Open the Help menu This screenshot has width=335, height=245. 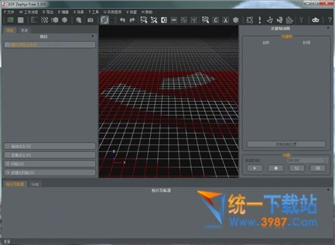(x=147, y=12)
